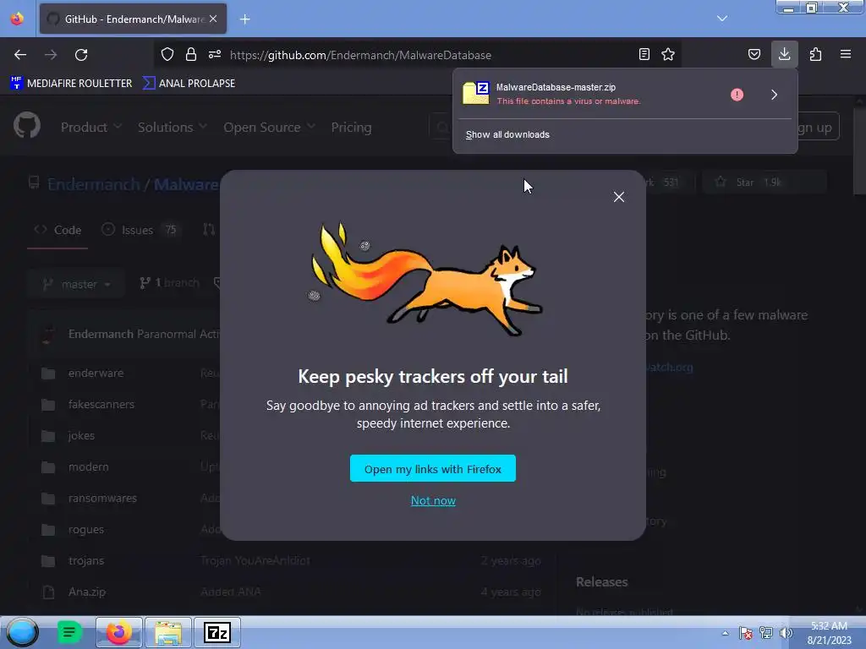
Task: Expand the download details arrow
Action: [775, 95]
